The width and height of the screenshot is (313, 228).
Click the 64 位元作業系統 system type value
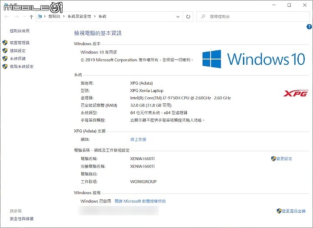tap(159, 113)
